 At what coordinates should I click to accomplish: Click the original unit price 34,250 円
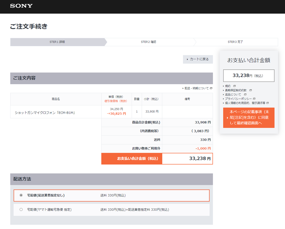coord(116,109)
